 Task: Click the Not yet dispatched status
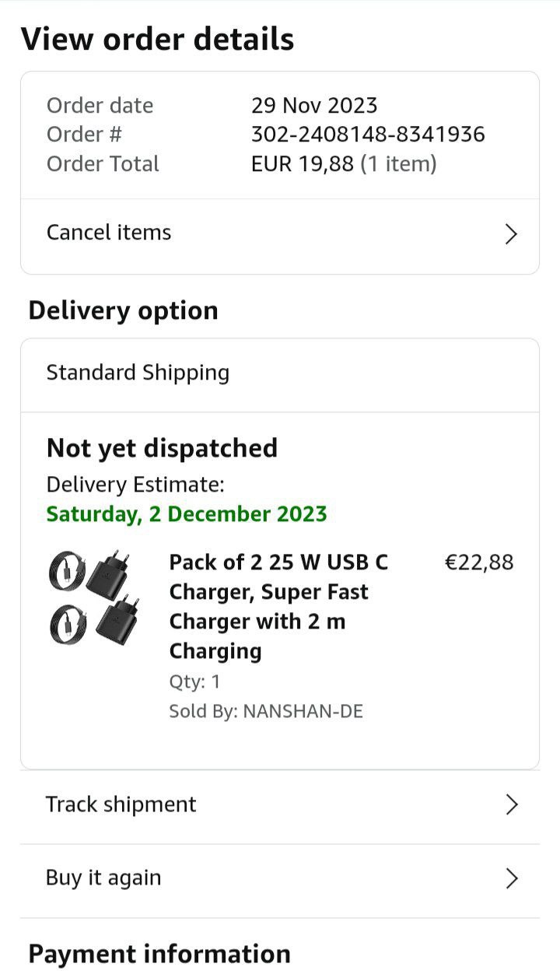click(x=162, y=448)
